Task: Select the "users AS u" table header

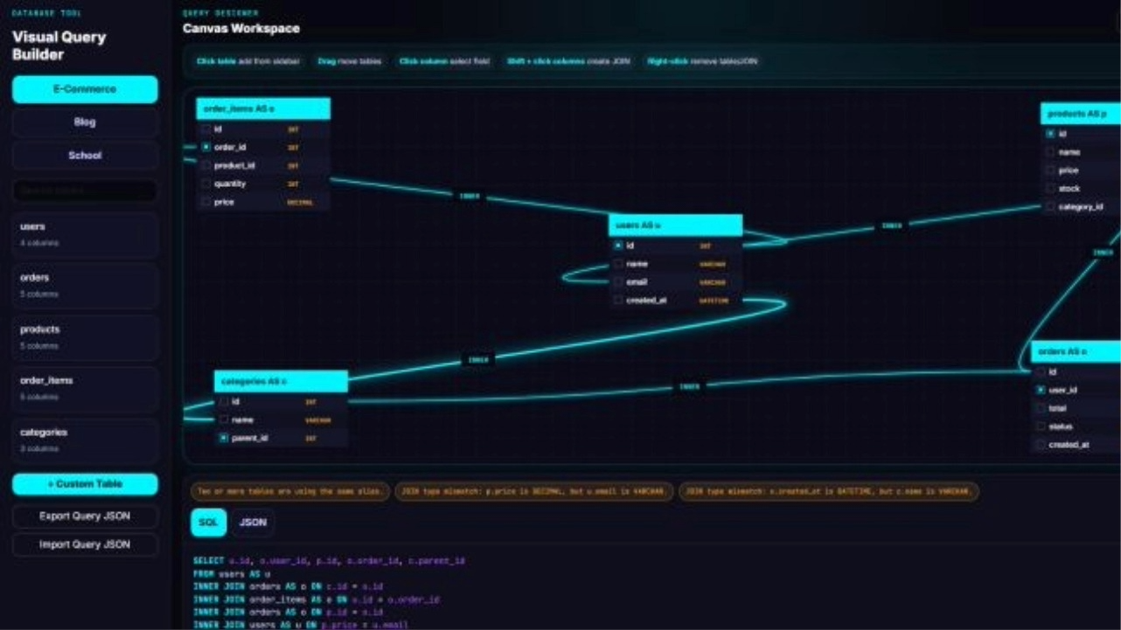Action: (x=676, y=225)
